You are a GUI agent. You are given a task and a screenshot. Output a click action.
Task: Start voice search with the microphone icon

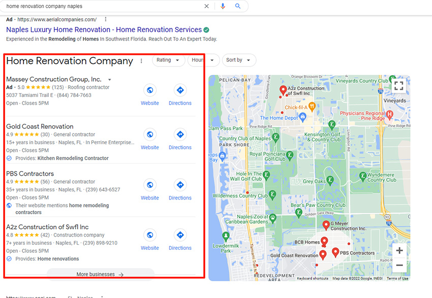coord(223,6)
